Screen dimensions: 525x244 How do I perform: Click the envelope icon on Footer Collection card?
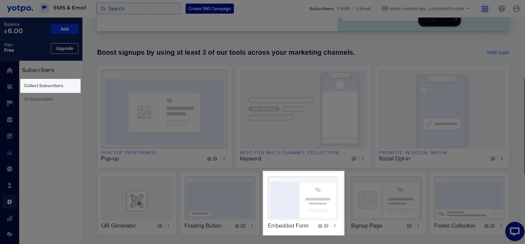[487, 226]
